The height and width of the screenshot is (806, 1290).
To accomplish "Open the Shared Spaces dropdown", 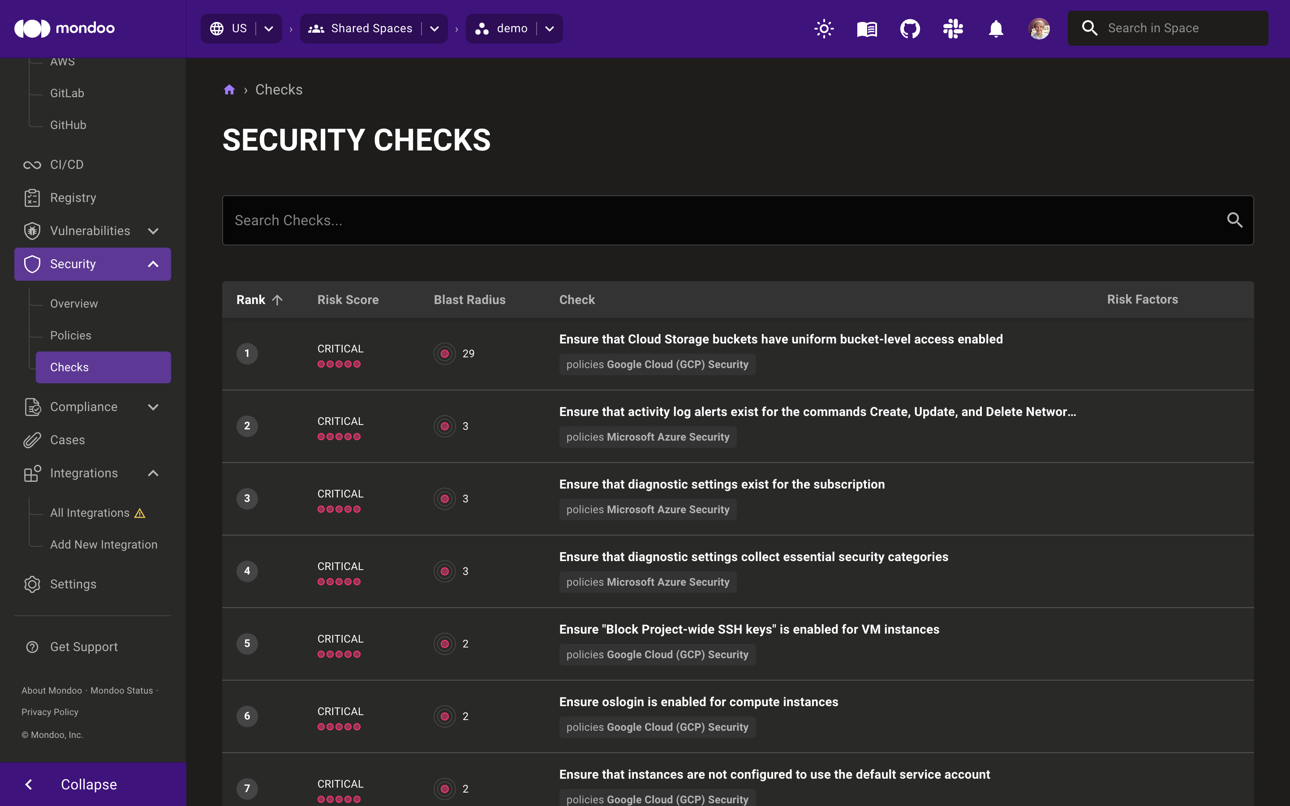I will (x=434, y=28).
